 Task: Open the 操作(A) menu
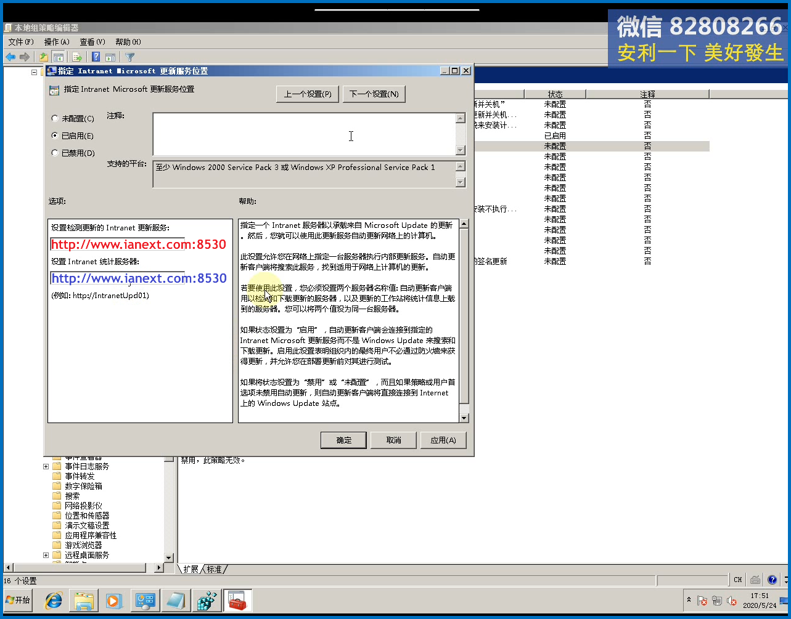point(56,42)
